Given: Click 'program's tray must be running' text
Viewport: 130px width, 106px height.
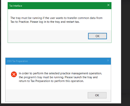Looking at the screenshot, I should [x=44, y=77].
